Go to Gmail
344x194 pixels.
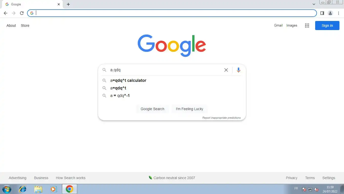click(x=278, y=25)
